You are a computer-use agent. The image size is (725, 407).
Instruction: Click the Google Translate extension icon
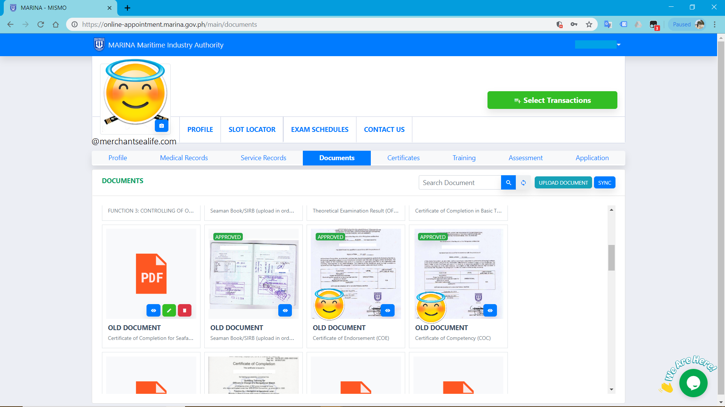tap(608, 24)
